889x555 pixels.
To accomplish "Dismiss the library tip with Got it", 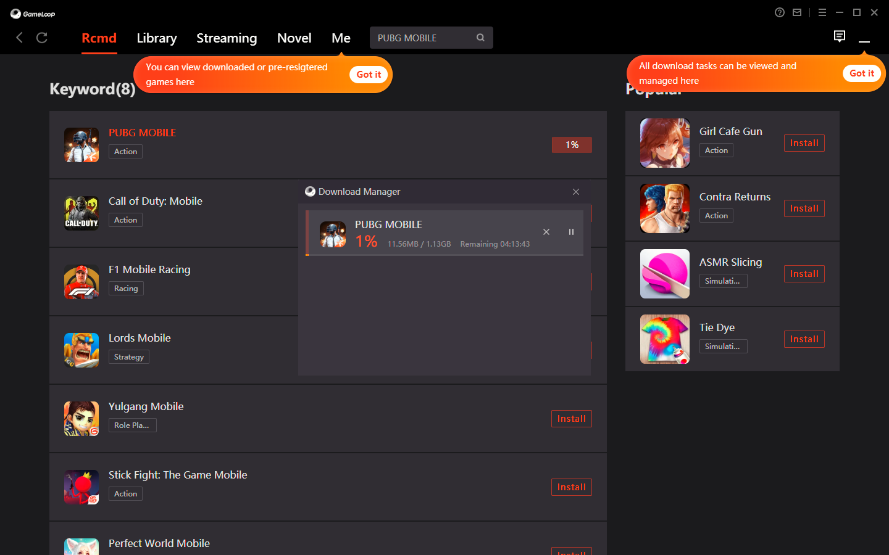I will click(x=369, y=75).
